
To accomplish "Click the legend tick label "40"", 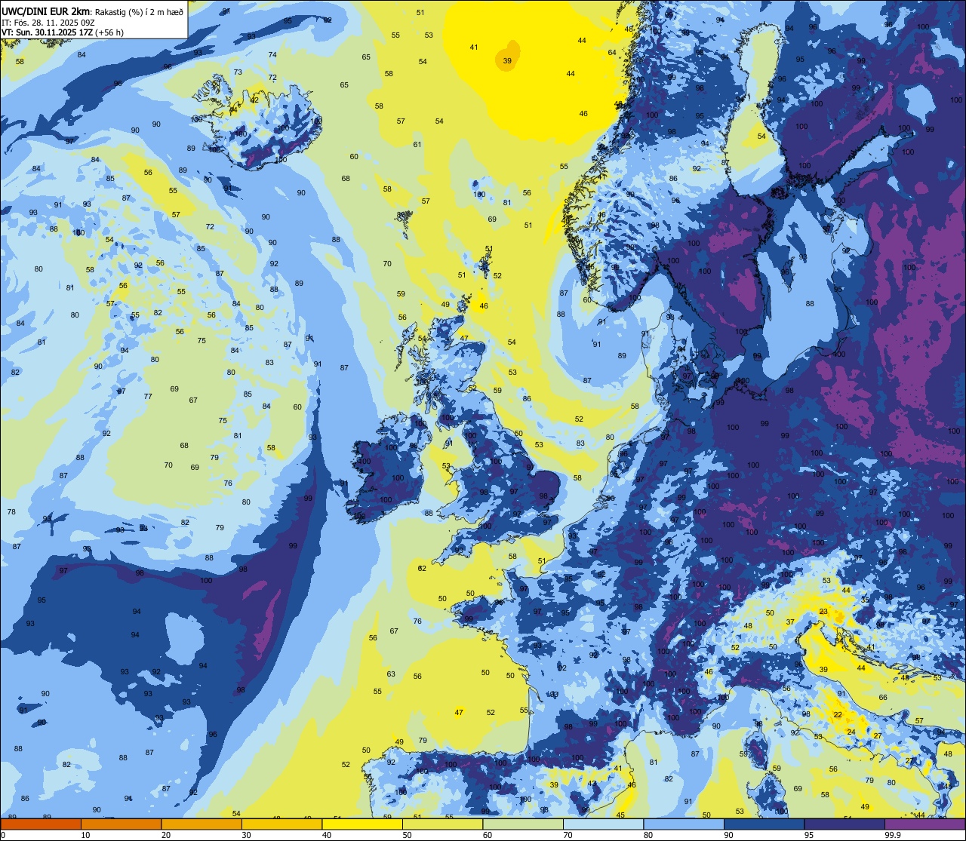I will 327,834.
